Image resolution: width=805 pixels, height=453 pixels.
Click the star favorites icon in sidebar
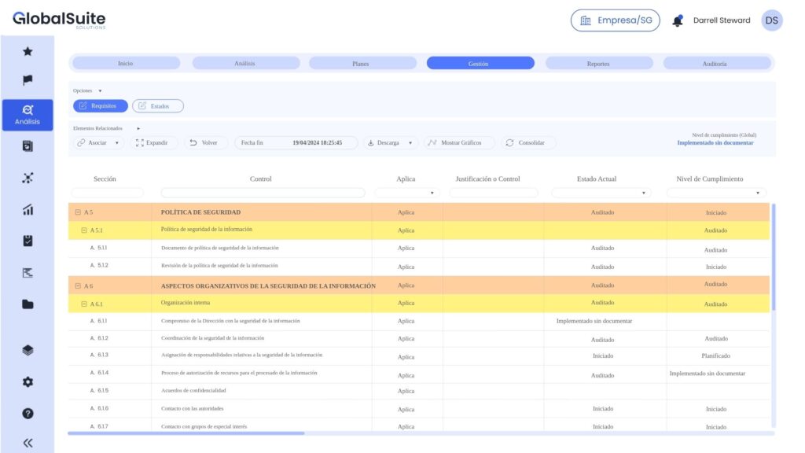point(28,51)
